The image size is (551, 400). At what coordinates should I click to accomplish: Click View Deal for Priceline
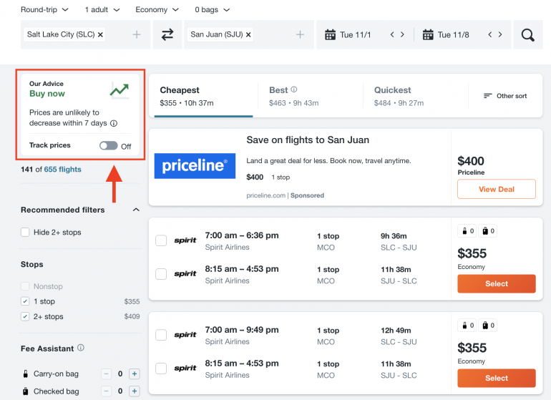coord(496,189)
